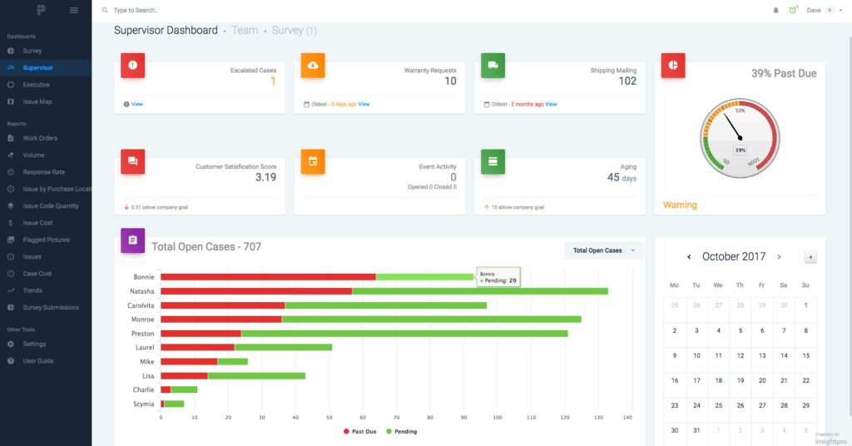Open Work Orders report in sidebar
This screenshot has height=446, width=852.
pos(40,138)
